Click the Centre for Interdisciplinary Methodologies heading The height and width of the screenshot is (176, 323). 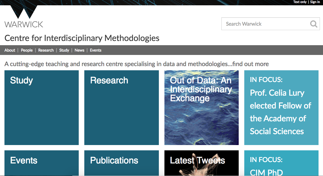tap(82, 38)
